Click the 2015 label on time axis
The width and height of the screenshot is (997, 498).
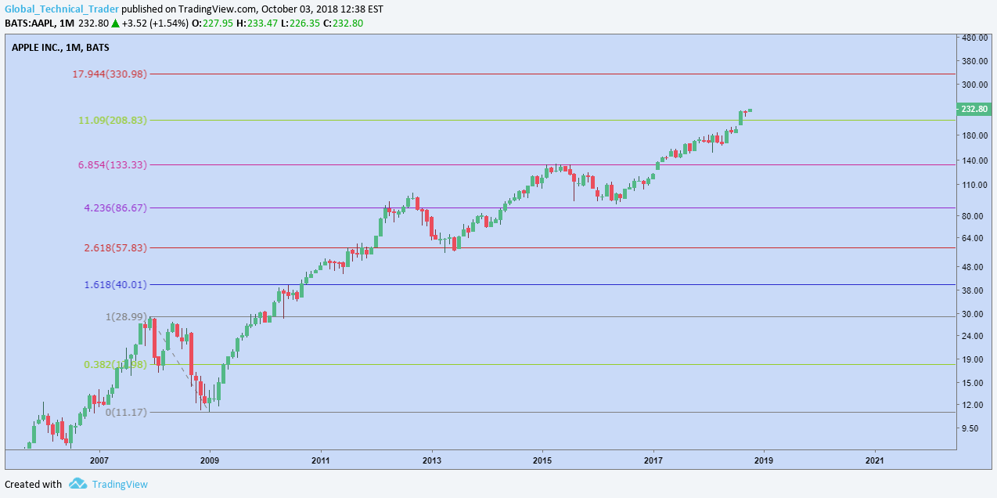[x=542, y=461]
